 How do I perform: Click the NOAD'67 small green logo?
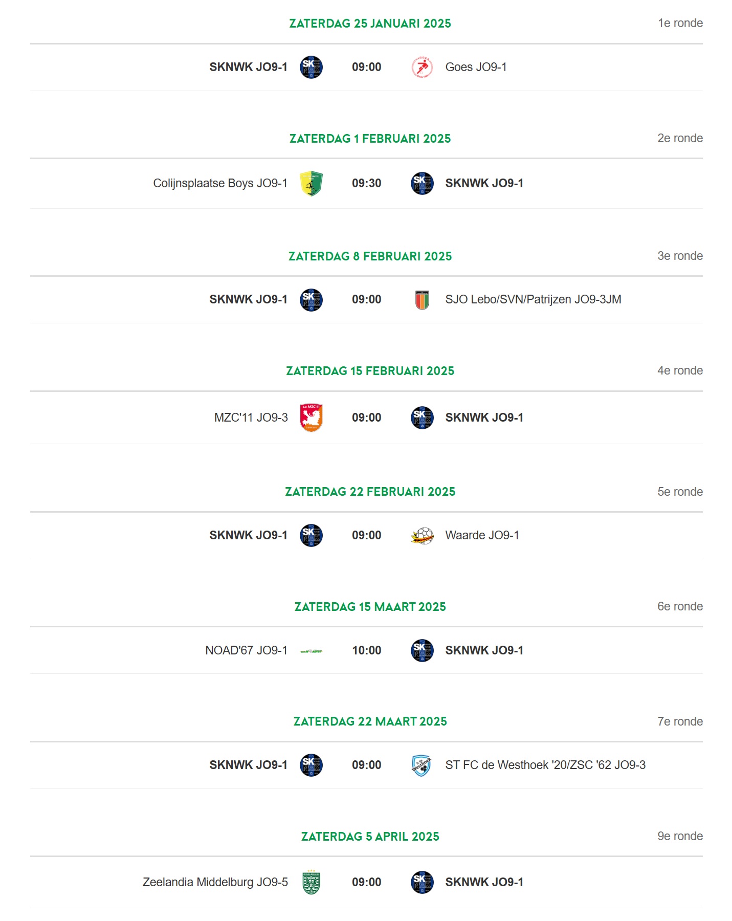click(x=311, y=651)
